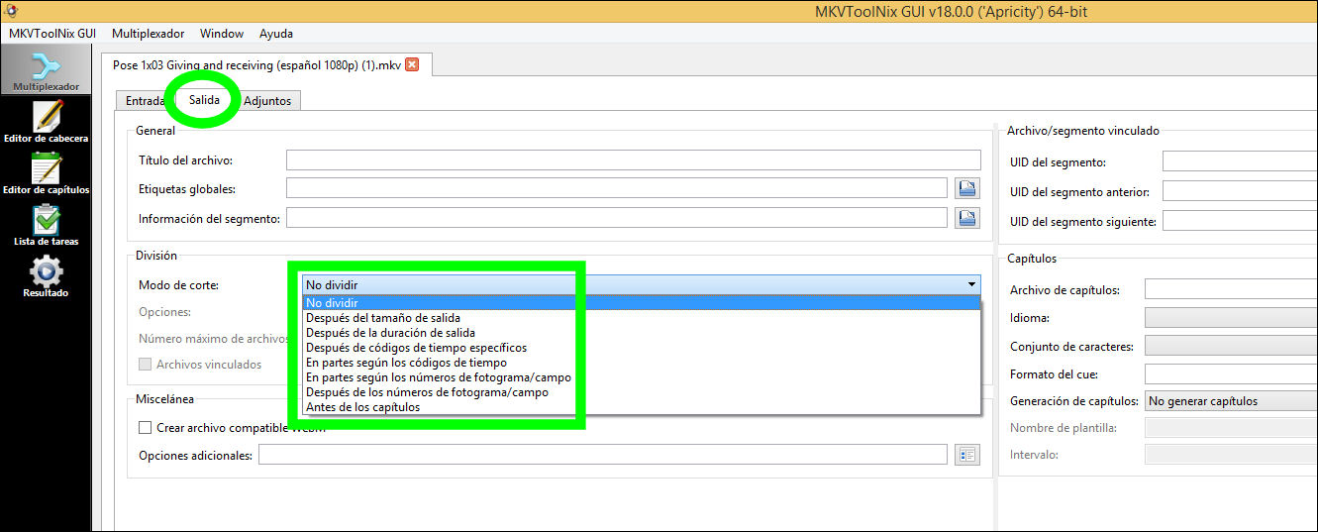Screen dimensions: 1318x532
Task: Browse file for Información del segmento
Action: pyautogui.click(x=966, y=219)
